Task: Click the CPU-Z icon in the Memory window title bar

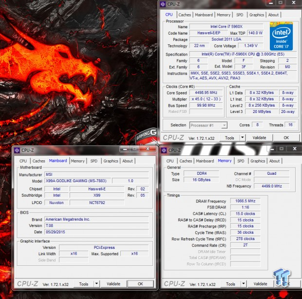Action: tap(164, 150)
